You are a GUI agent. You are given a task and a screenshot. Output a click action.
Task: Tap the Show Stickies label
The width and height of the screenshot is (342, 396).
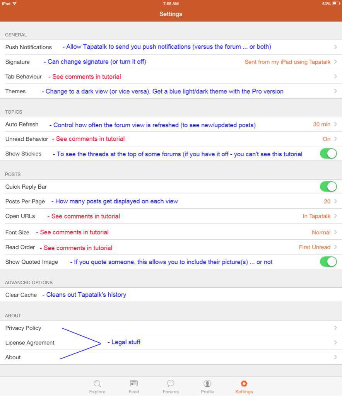click(x=23, y=154)
